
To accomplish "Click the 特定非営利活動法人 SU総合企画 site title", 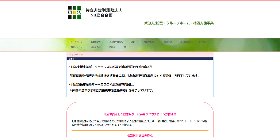I will (104, 12).
